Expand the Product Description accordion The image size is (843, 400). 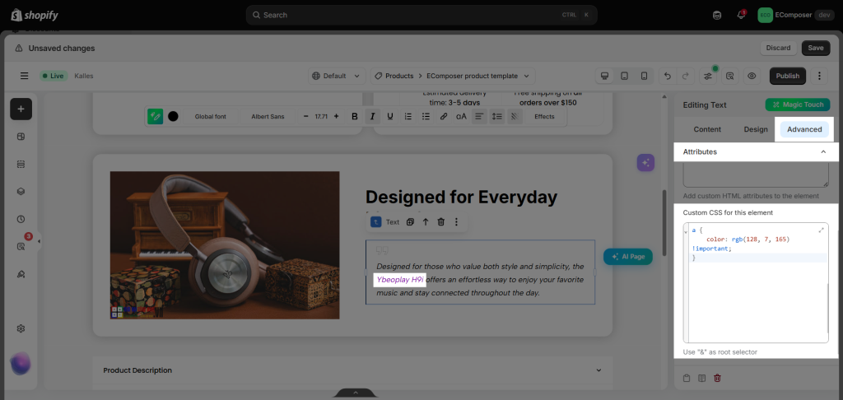(x=352, y=370)
